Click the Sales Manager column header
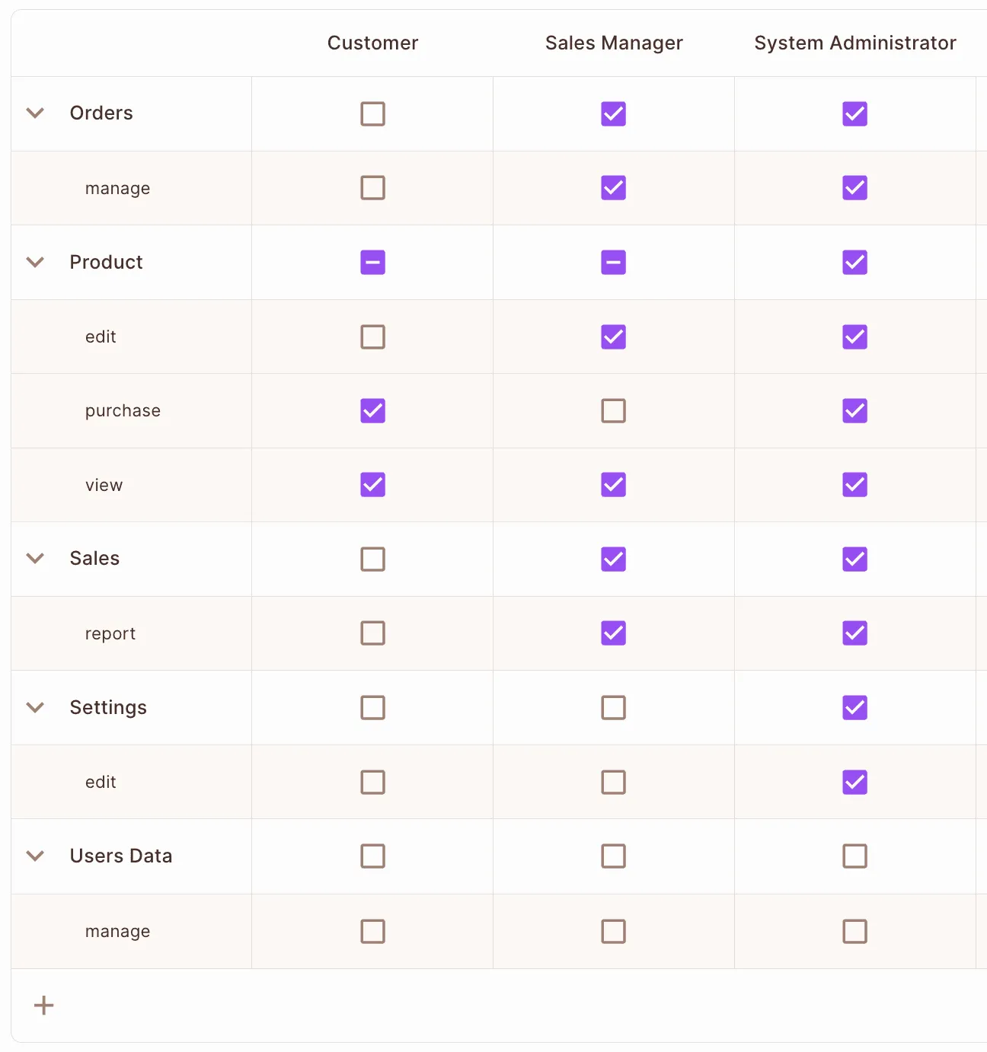987x1052 pixels. (x=614, y=43)
